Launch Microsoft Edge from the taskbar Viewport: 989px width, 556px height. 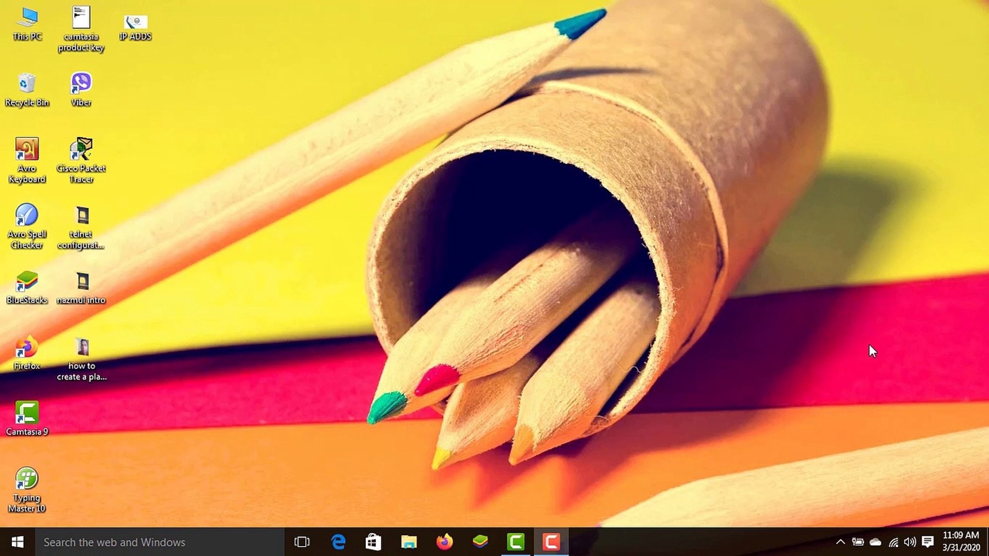click(x=338, y=542)
